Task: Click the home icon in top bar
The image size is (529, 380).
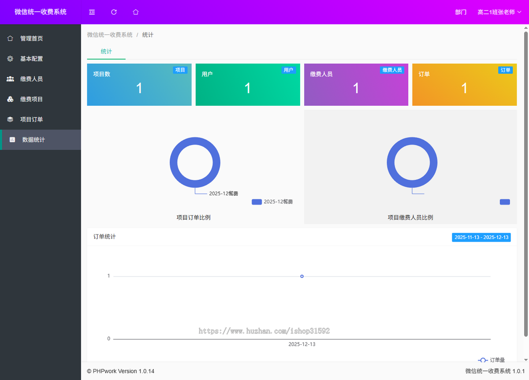Action: point(136,12)
